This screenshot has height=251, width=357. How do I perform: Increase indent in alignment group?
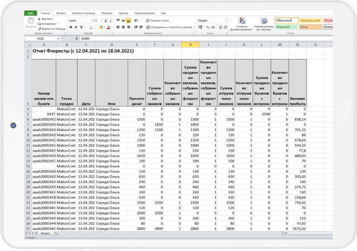[x=141, y=27]
